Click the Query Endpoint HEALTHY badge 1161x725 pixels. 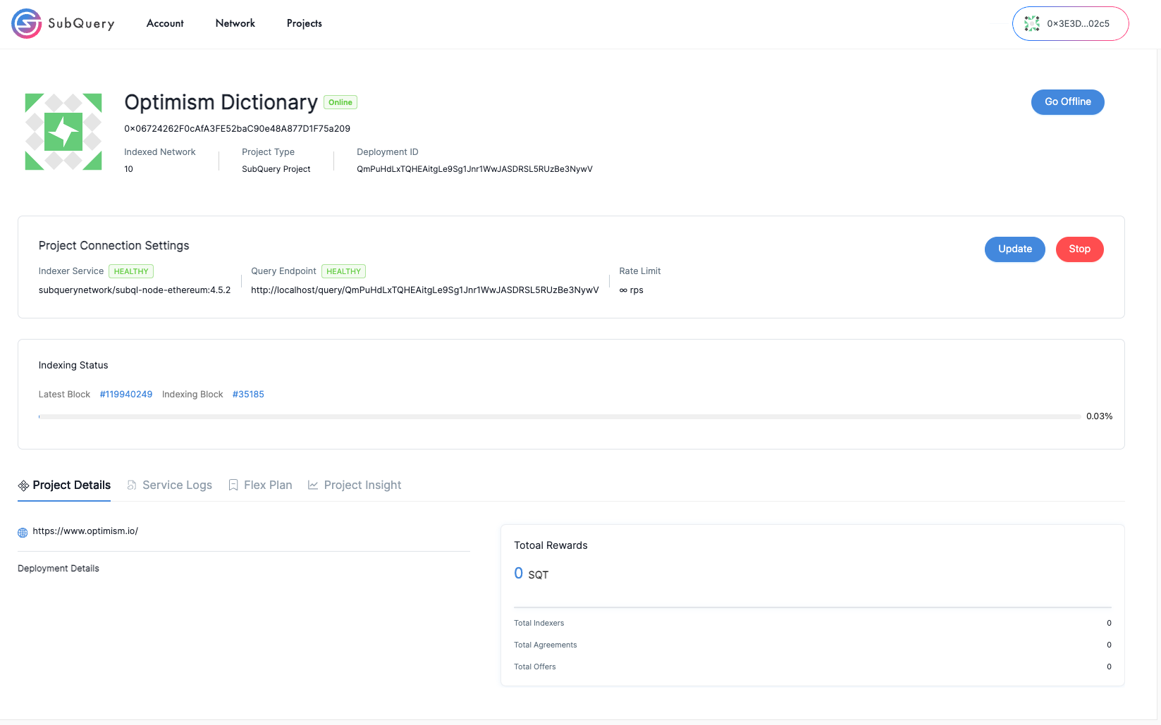click(344, 271)
